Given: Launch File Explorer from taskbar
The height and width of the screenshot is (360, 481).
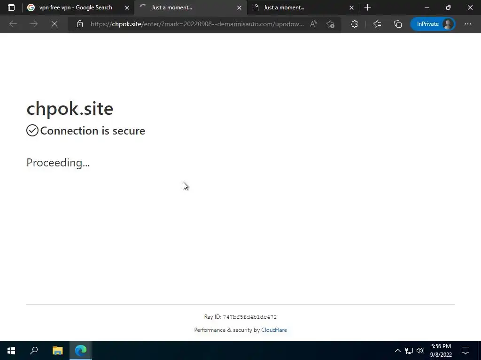Looking at the screenshot, I should coord(57,351).
